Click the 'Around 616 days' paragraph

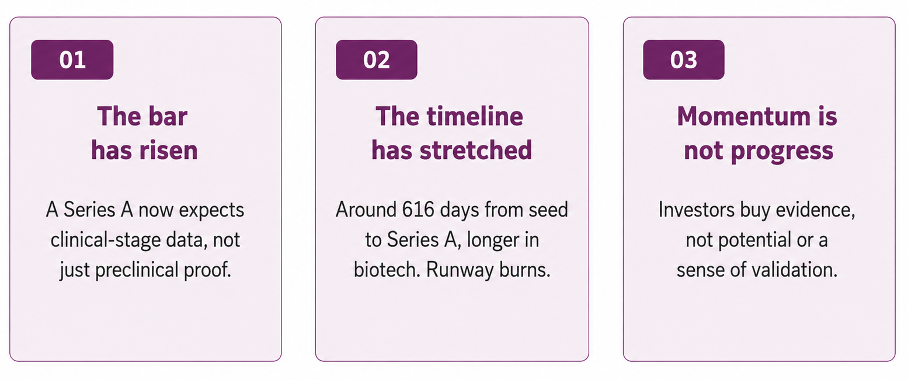(x=452, y=240)
